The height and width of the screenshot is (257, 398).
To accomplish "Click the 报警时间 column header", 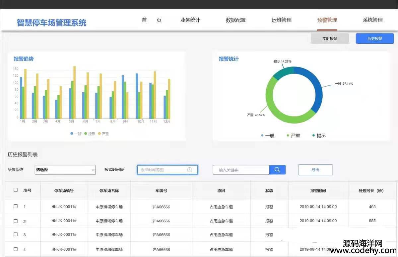I will pyautogui.click(x=318, y=191).
